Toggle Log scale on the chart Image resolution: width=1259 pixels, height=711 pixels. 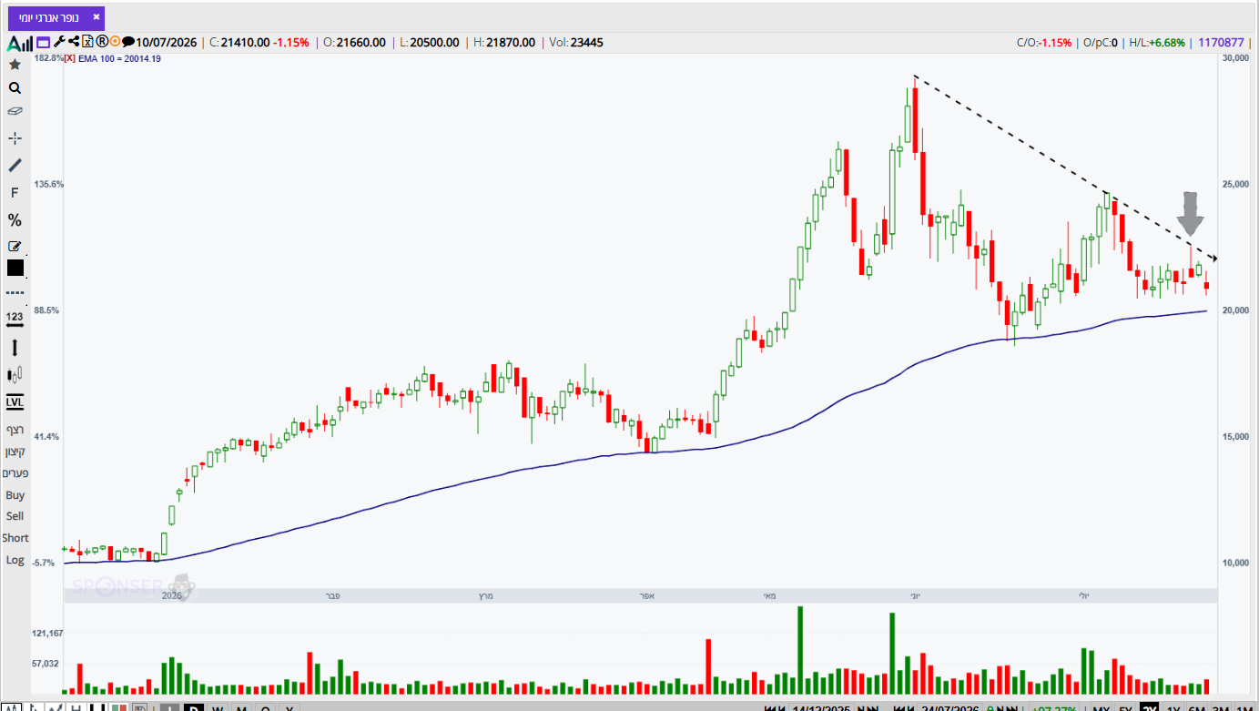(x=15, y=560)
